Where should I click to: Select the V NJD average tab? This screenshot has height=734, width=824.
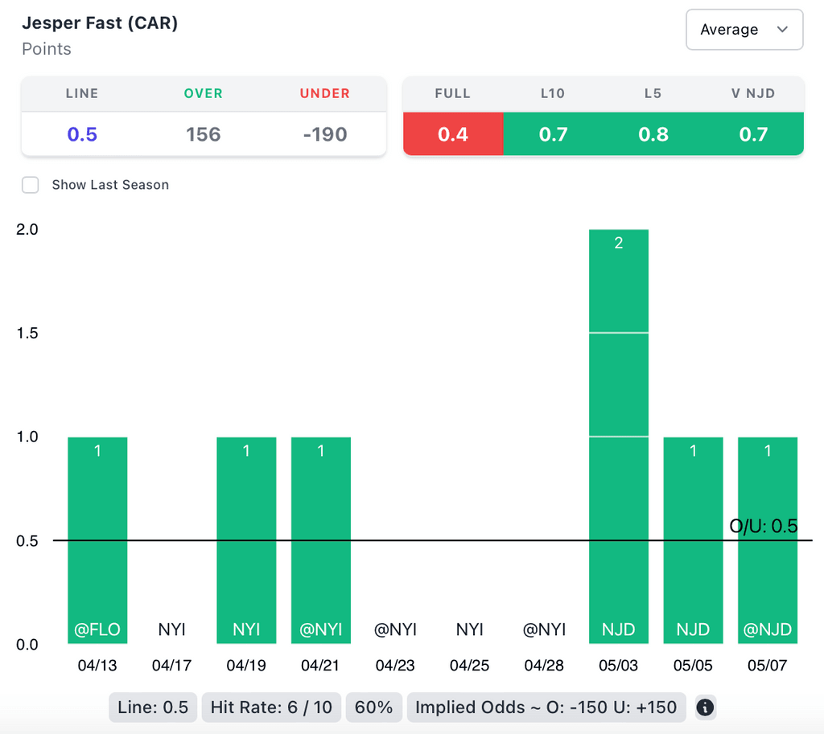753,133
